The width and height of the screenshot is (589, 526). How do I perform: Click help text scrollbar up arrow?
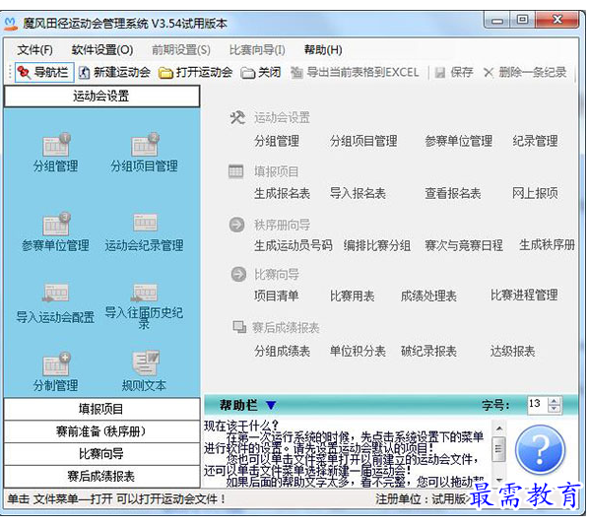point(499,427)
